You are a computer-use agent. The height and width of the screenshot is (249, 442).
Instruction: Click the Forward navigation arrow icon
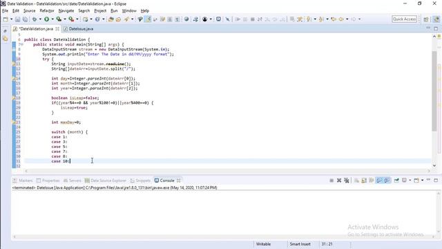353,19
